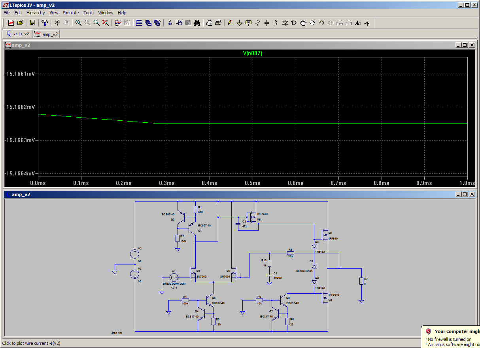This screenshot has width=480, height=348.
Task: Select the draw wire pencil tool
Action: tap(231, 23)
